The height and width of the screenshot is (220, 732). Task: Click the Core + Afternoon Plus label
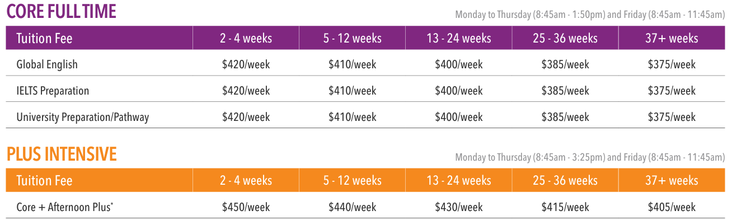click(65, 207)
